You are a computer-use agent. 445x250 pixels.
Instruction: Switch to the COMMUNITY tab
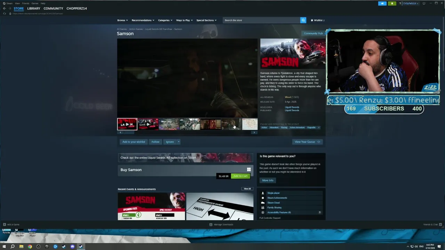[53, 8]
